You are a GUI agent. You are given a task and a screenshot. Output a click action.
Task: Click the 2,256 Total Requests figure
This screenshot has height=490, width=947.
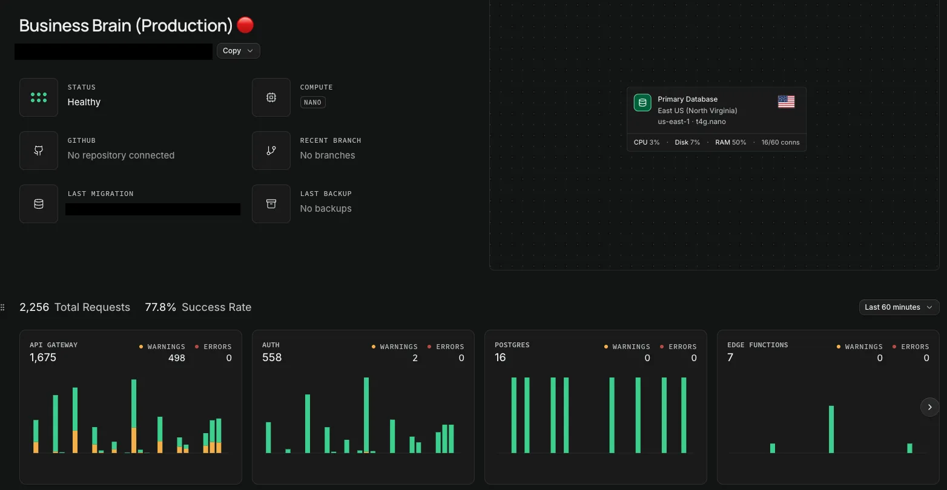pyautogui.click(x=74, y=307)
